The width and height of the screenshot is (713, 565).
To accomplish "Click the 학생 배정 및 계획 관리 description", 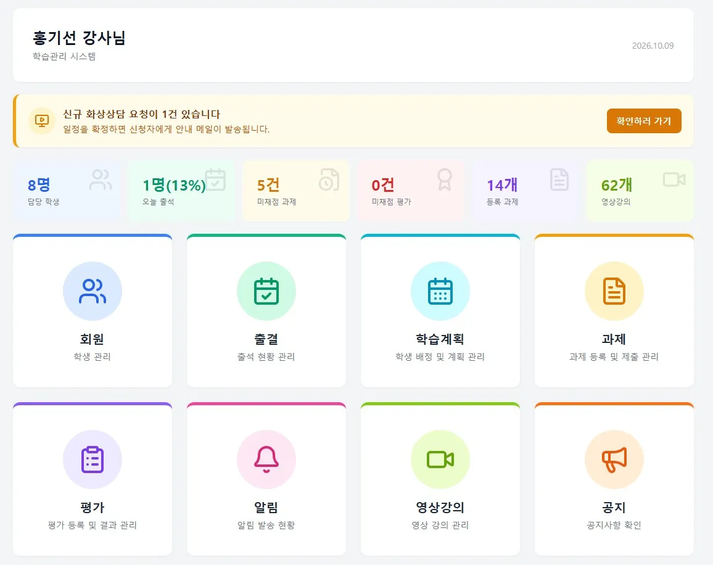I will pos(440,357).
